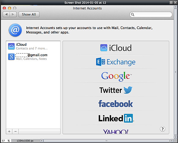Image resolution: width=178 pixels, height=143 pixels.
Task: Select the iCloud account in sidebar
Action: point(33,46)
